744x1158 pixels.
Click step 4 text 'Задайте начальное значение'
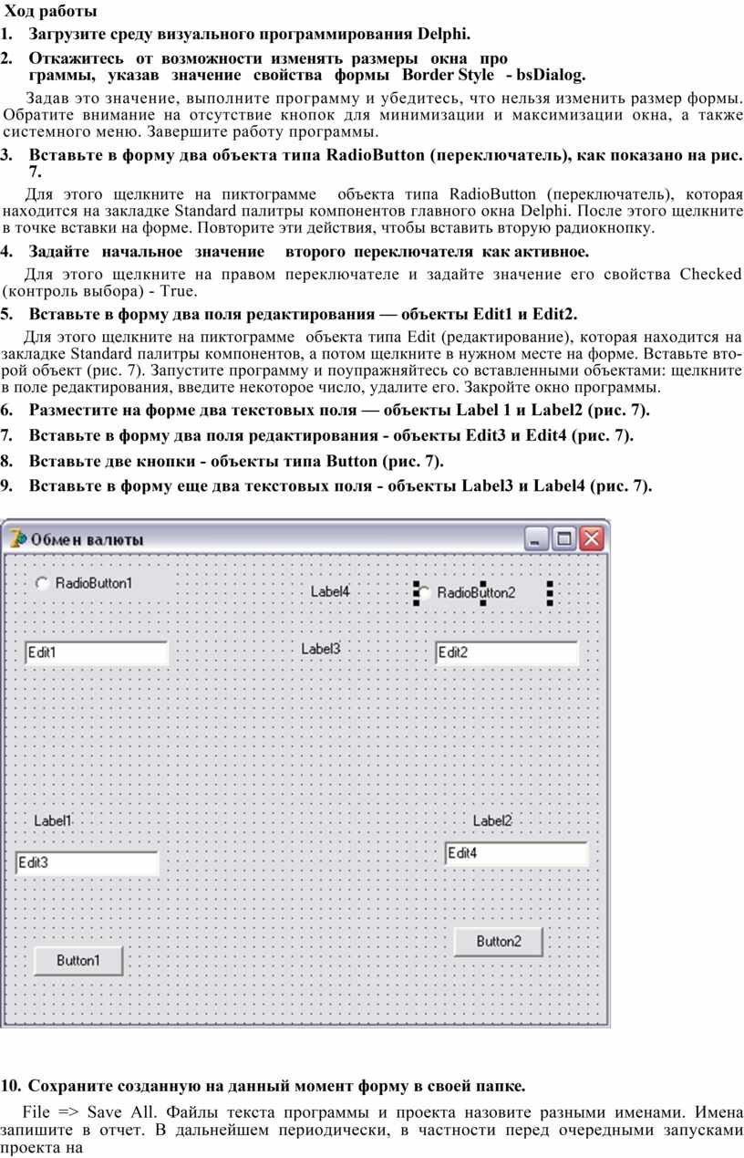click(147, 251)
